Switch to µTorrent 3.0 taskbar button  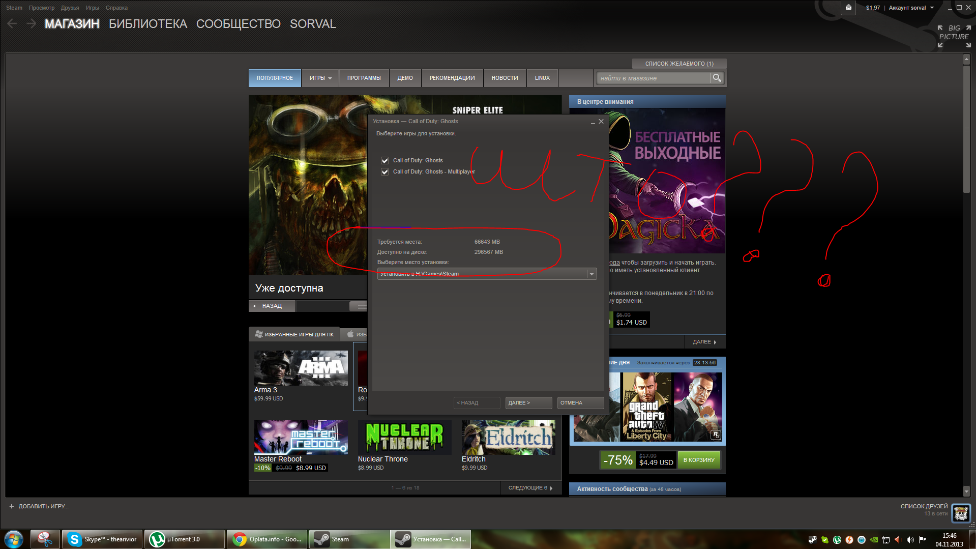point(185,539)
